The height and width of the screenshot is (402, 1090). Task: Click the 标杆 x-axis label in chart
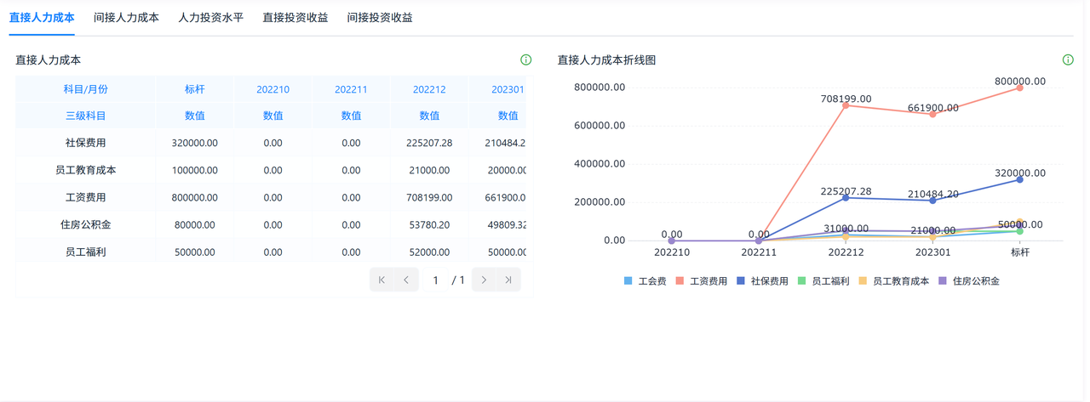pyautogui.click(x=1019, y=252)
